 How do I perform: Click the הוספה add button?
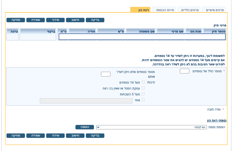coord(85,127)
